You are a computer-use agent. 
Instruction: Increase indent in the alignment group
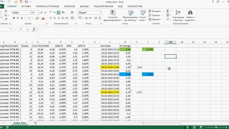coord(67,18)
